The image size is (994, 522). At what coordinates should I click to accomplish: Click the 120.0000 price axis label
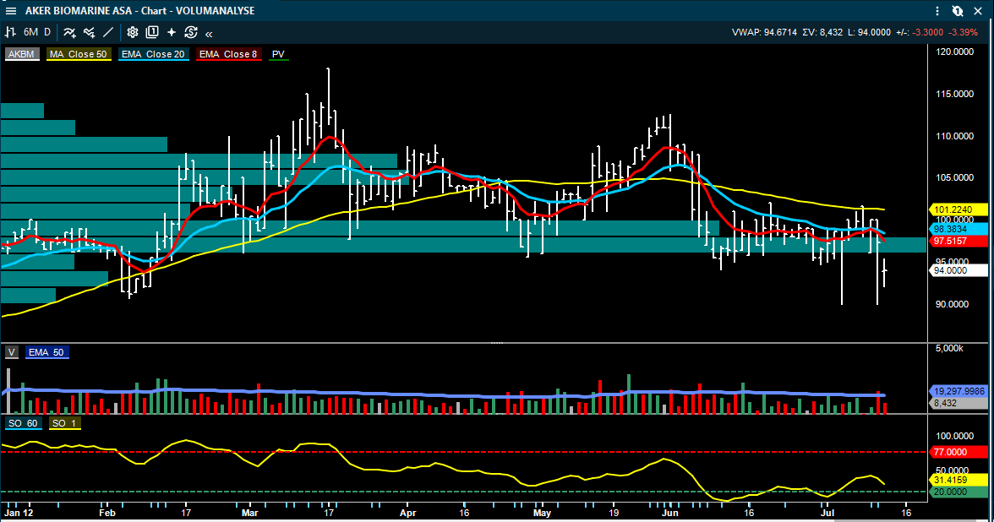pos(955,52)
